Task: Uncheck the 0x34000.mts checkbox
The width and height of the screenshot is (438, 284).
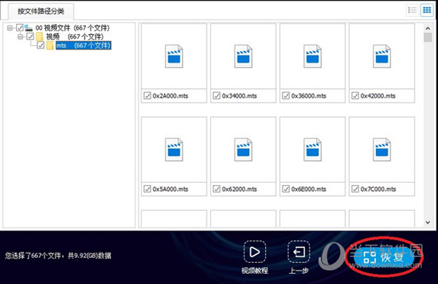Action: click(217, 95)
